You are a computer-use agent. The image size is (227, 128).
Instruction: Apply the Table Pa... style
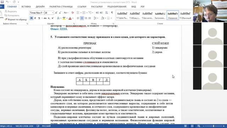click(x=122, y=15)
